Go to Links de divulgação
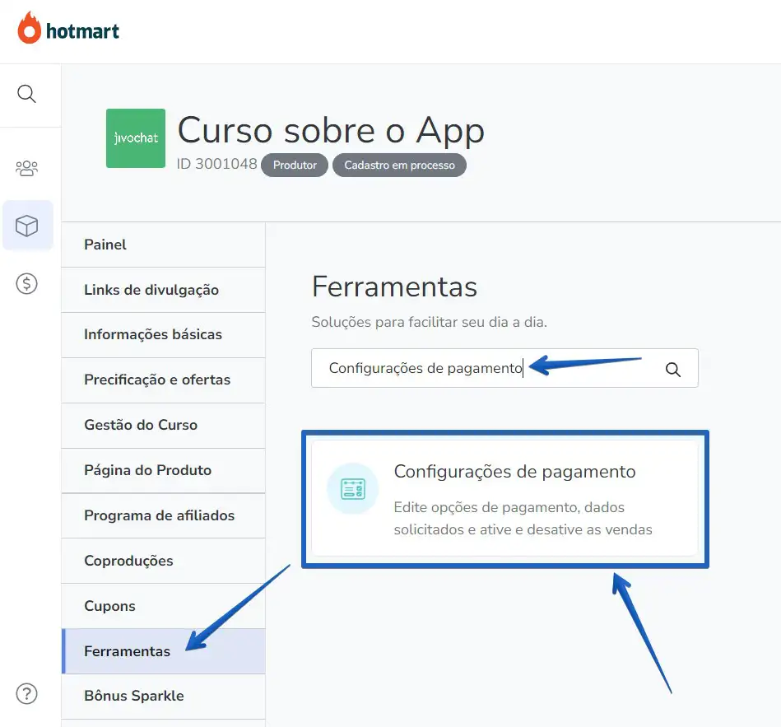Viewport: 781px width, 727px height. coord(164,290)
